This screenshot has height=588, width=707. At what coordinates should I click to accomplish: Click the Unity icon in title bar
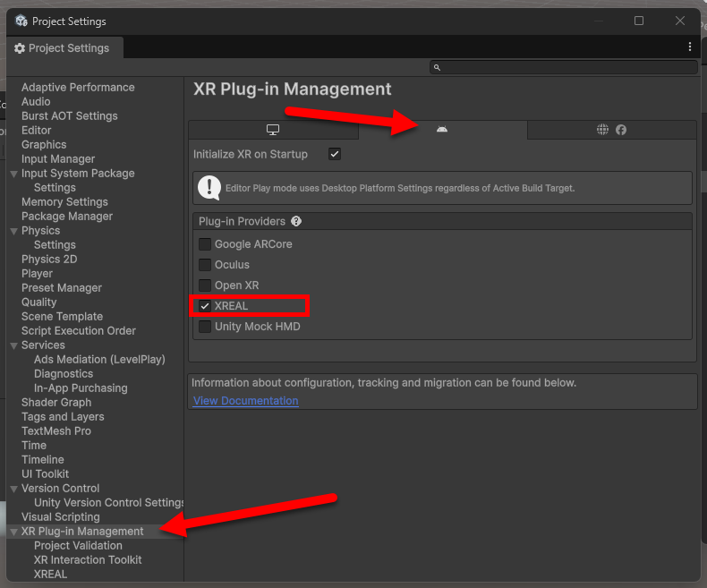pyautogui.click(x=21, y=21)
